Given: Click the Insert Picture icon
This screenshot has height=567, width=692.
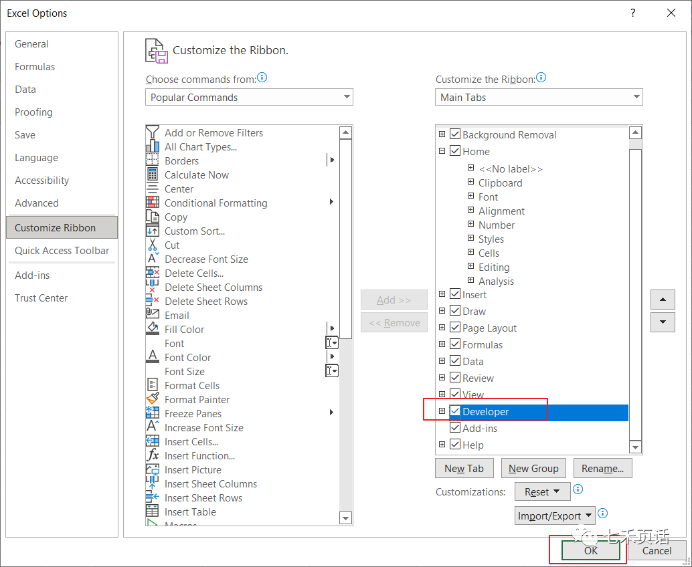Looking at the screenshot, I should pos(153,469).
